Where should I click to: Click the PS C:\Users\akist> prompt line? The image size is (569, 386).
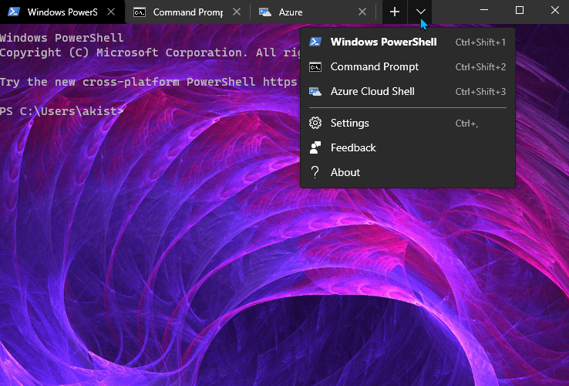click(x=62, y=111)
